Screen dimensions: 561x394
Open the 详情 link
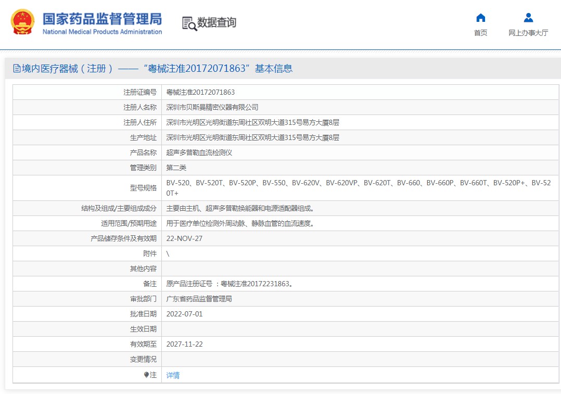[x=173, y=375]
